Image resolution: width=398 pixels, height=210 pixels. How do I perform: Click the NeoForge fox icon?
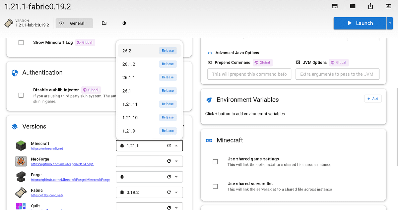[21, 161]
